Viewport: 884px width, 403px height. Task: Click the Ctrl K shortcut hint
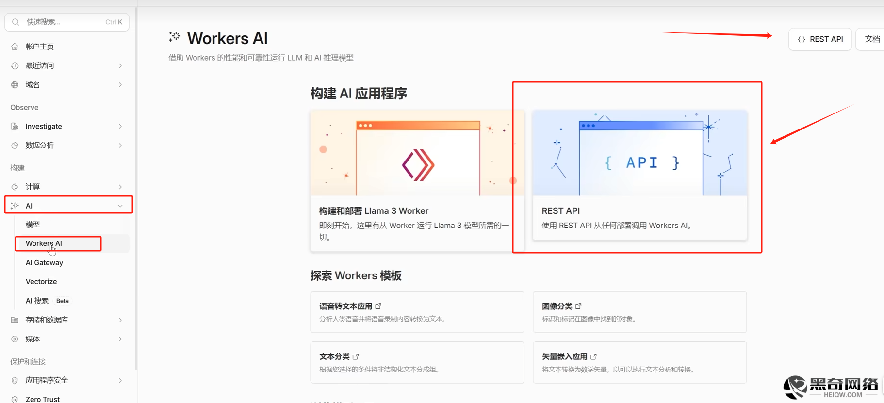(x=114, y=22)
